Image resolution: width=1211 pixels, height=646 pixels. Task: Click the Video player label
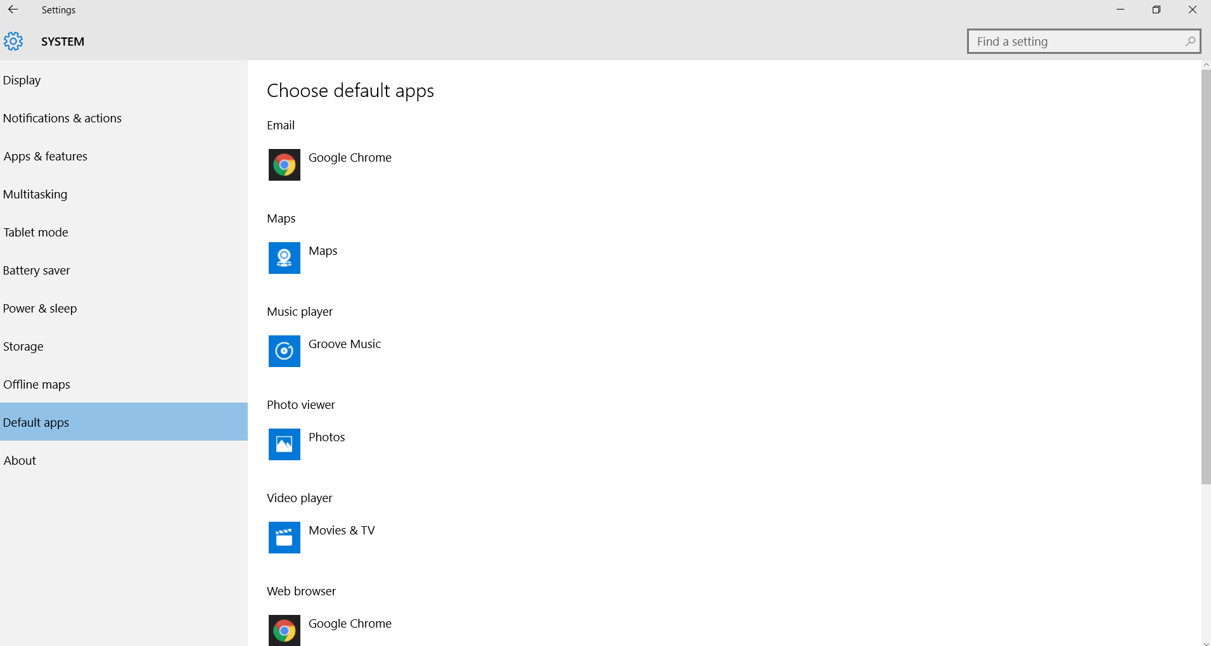pyautogui.click(x=300, y=498)
